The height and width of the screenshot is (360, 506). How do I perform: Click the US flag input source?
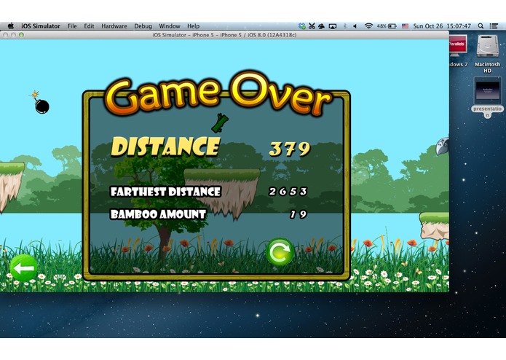405,26
